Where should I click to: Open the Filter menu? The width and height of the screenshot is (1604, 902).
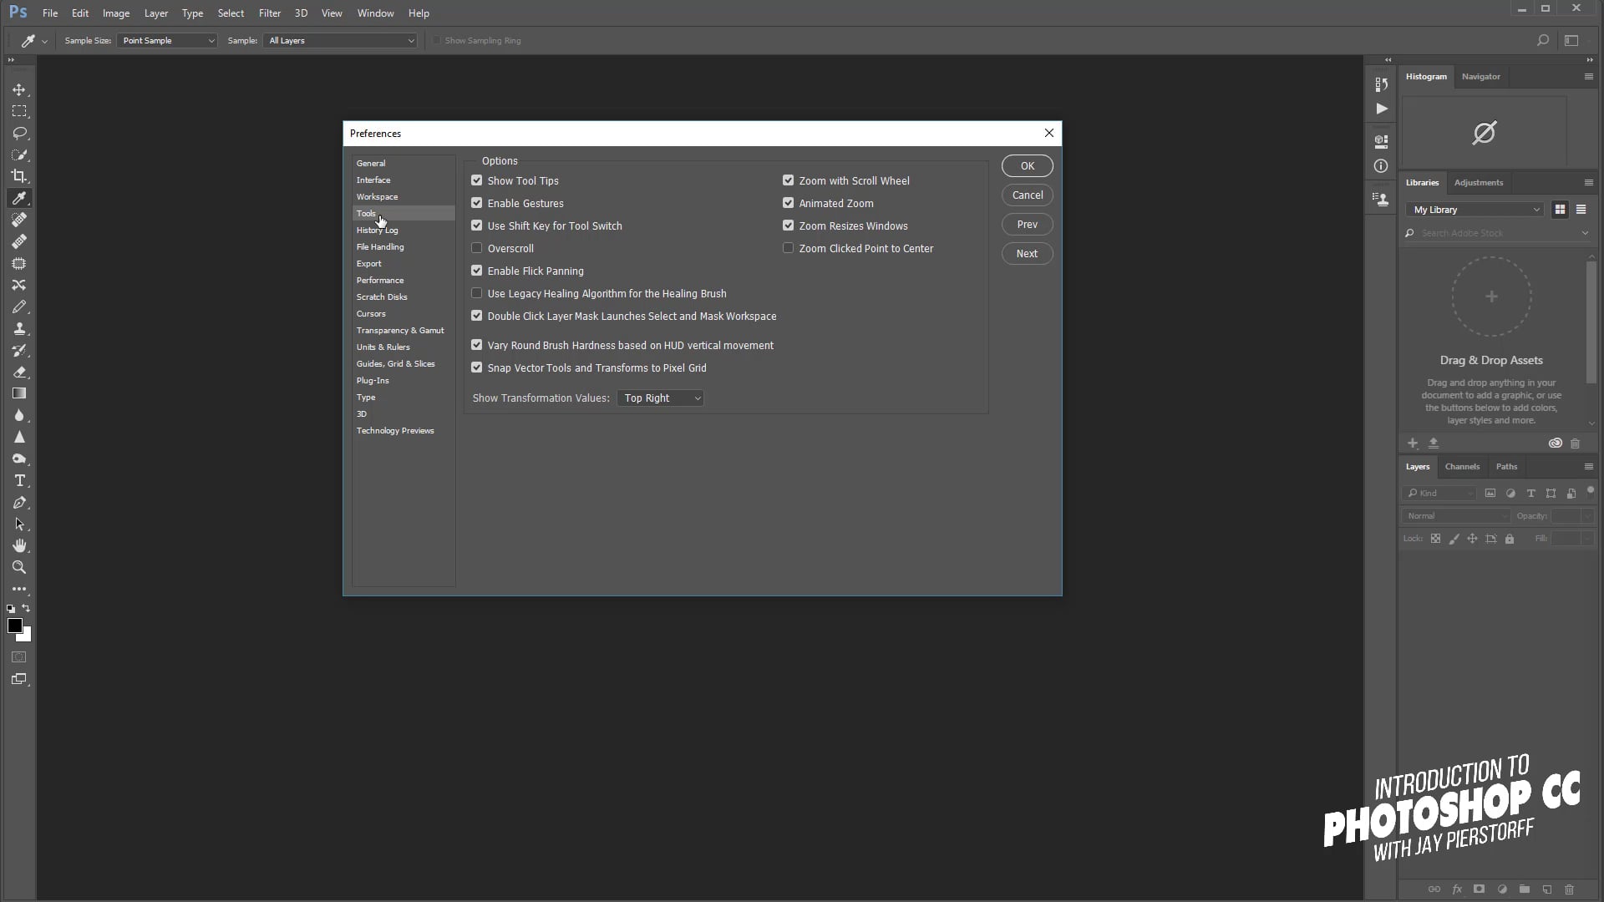coord(269,13)
